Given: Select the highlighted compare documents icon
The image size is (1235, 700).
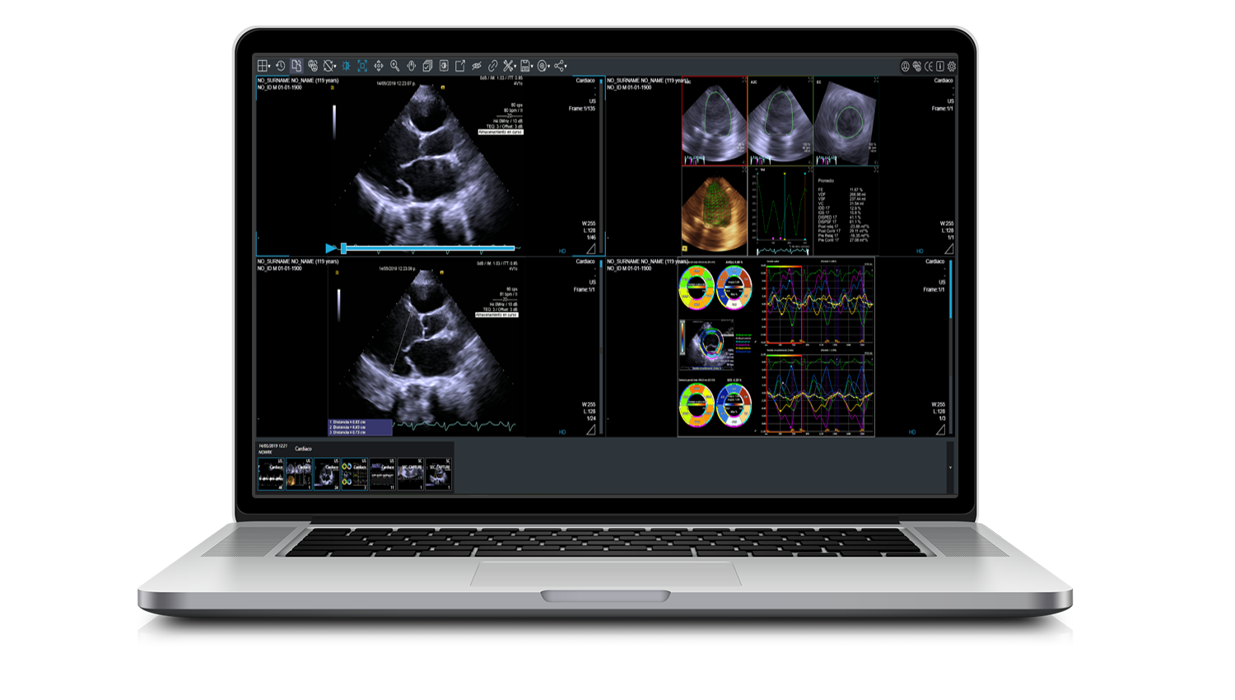Looking at the screenshot, I should [x=296, y=65].
